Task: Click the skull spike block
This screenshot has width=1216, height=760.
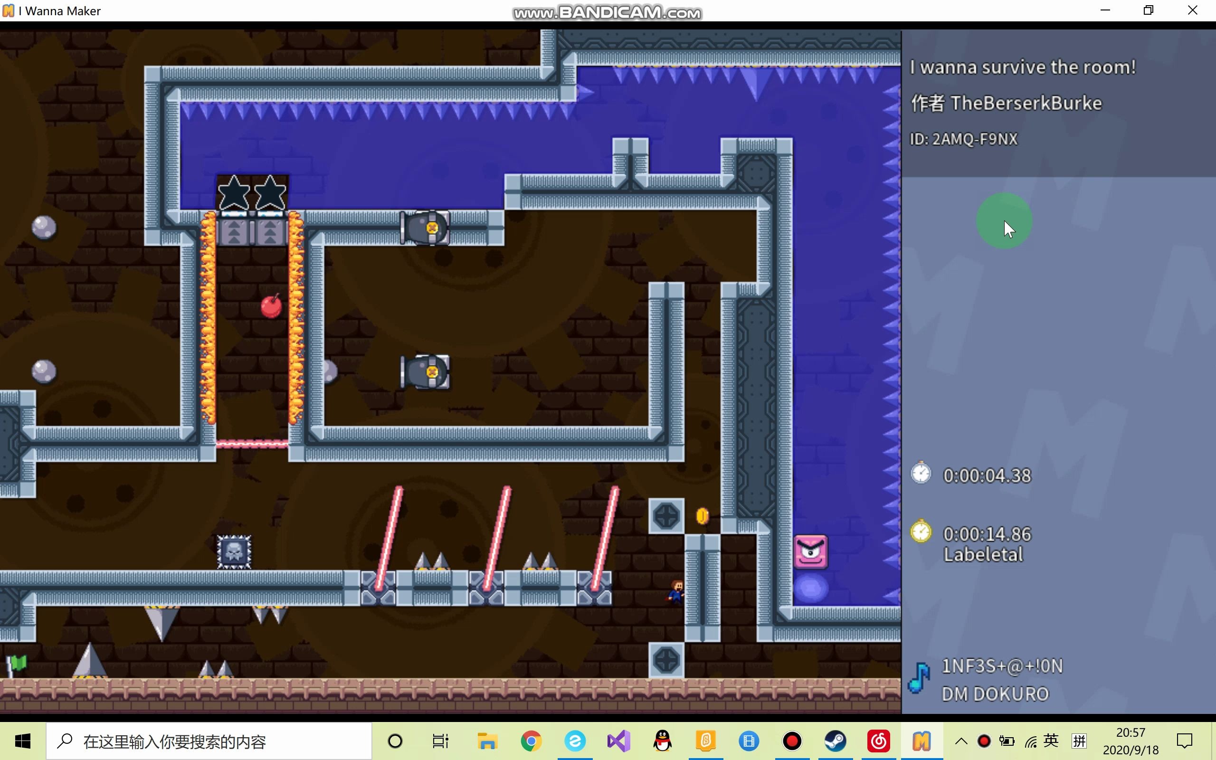Action: 234,552
